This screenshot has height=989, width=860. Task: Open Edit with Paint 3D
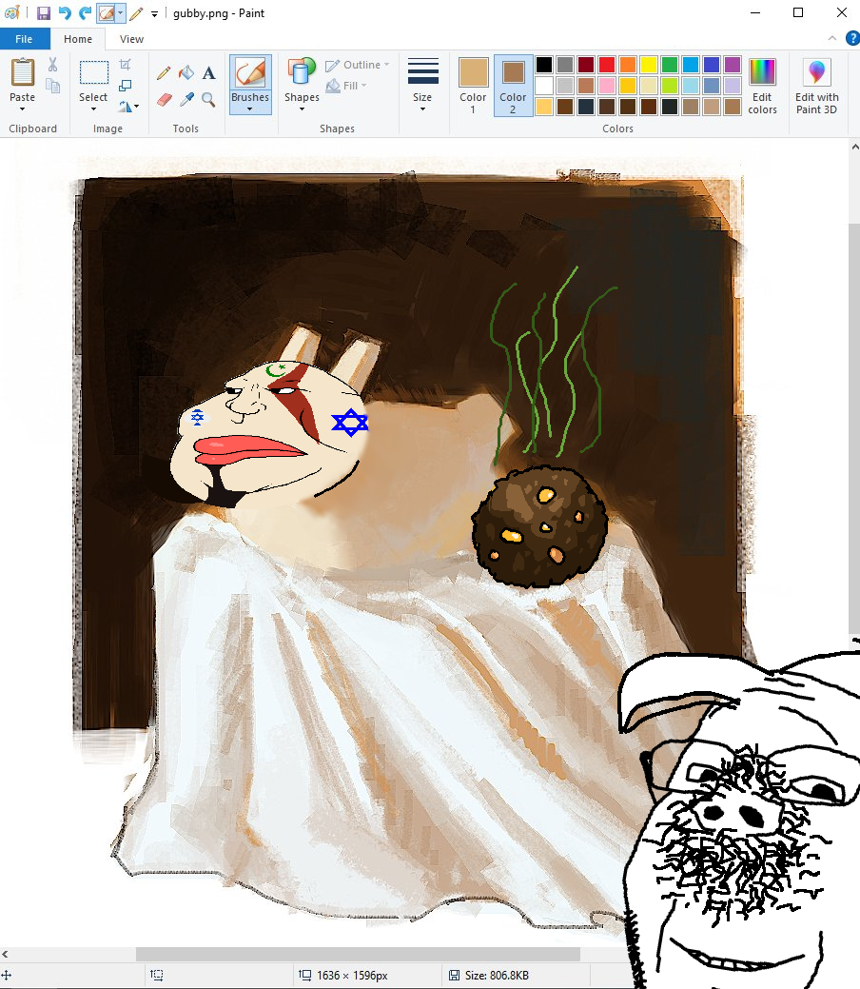click(x=816, y=85)
